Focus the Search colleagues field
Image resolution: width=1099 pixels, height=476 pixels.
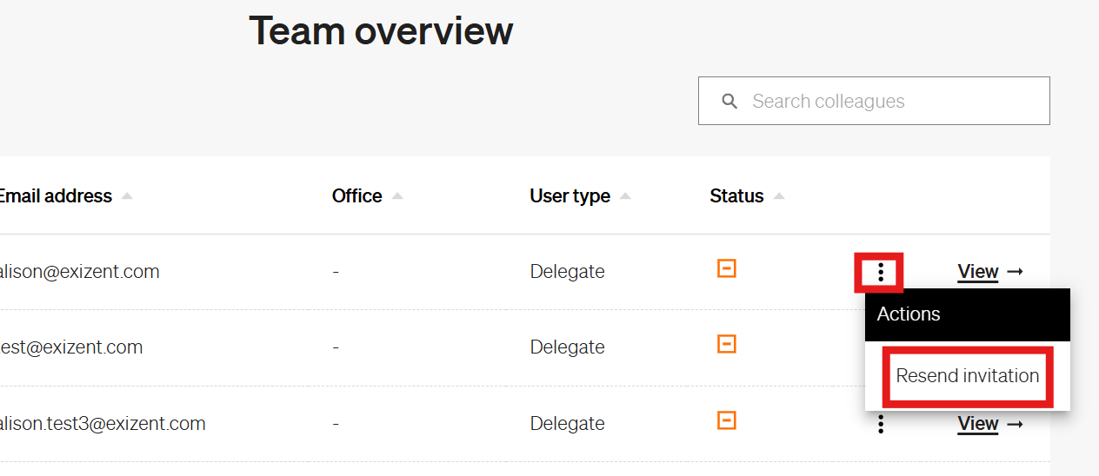(x=874, y=101)
